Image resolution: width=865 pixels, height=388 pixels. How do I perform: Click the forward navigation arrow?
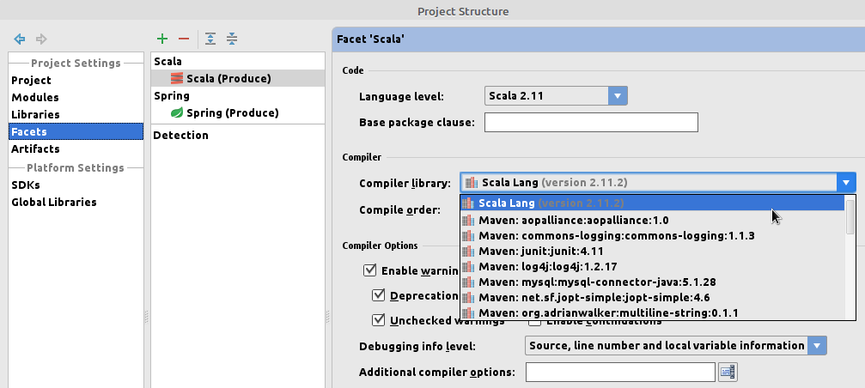point(41,39)
